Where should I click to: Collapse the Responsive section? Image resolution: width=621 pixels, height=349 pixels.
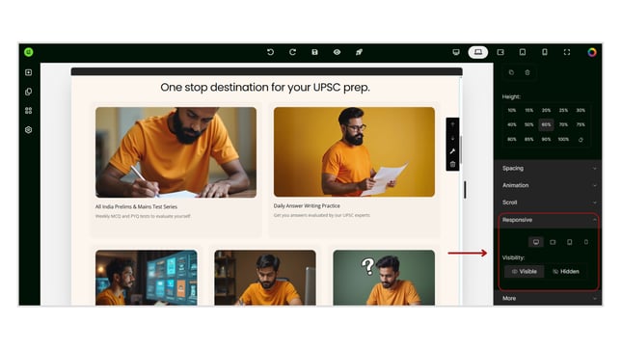[548, 220]
